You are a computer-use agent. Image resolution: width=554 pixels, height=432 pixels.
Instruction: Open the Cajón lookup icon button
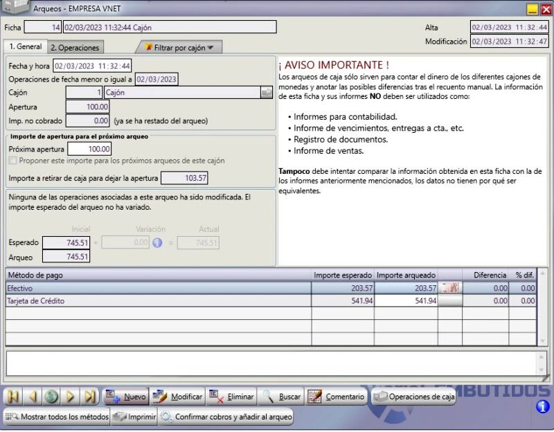tap(267, 93)
